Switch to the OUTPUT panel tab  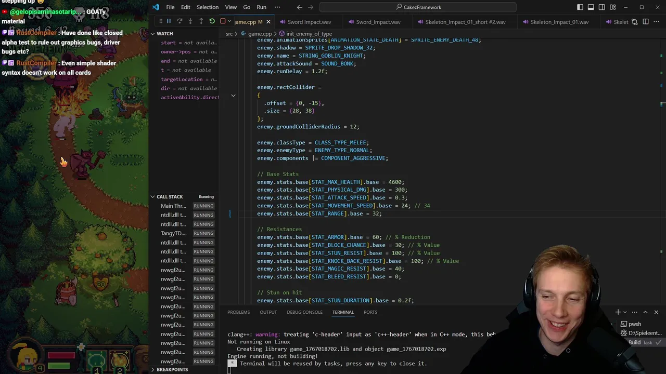268,312
